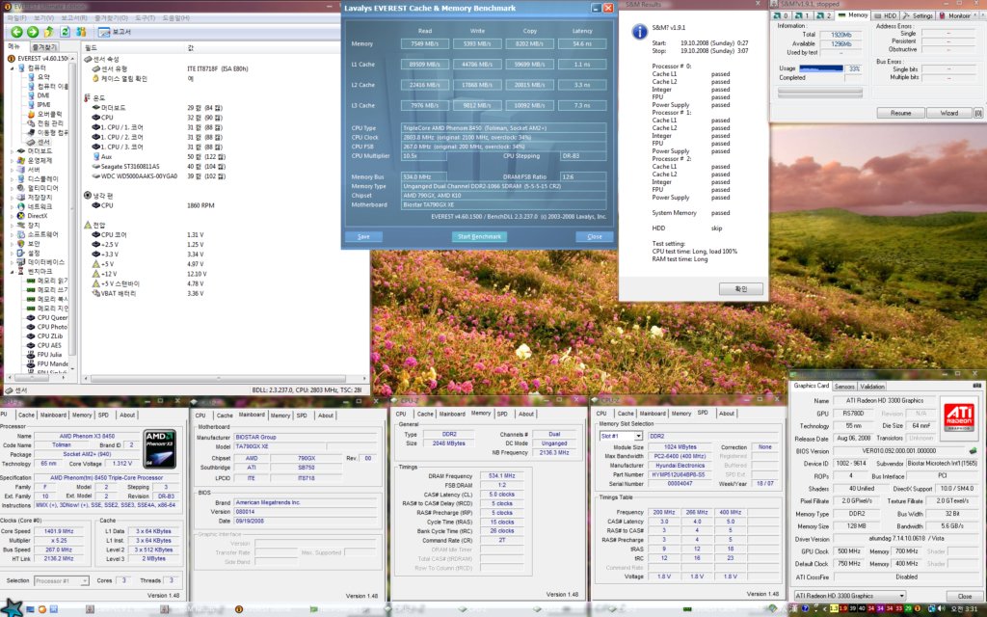Switch to the 즐겨찾기 favorites tab in EVEREST
The image size is (987, 617).
coord(43,47)
